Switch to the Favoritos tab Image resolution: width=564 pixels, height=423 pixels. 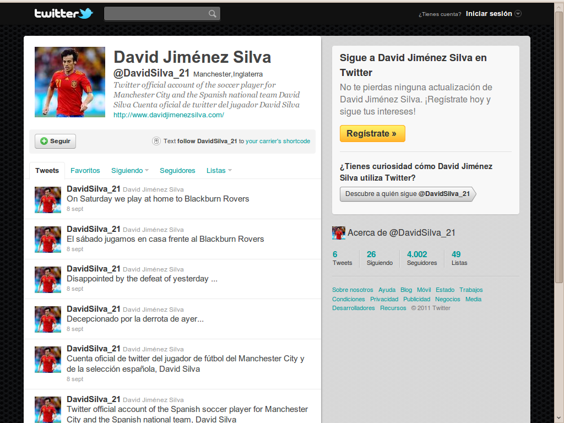[x=85, y=171]
